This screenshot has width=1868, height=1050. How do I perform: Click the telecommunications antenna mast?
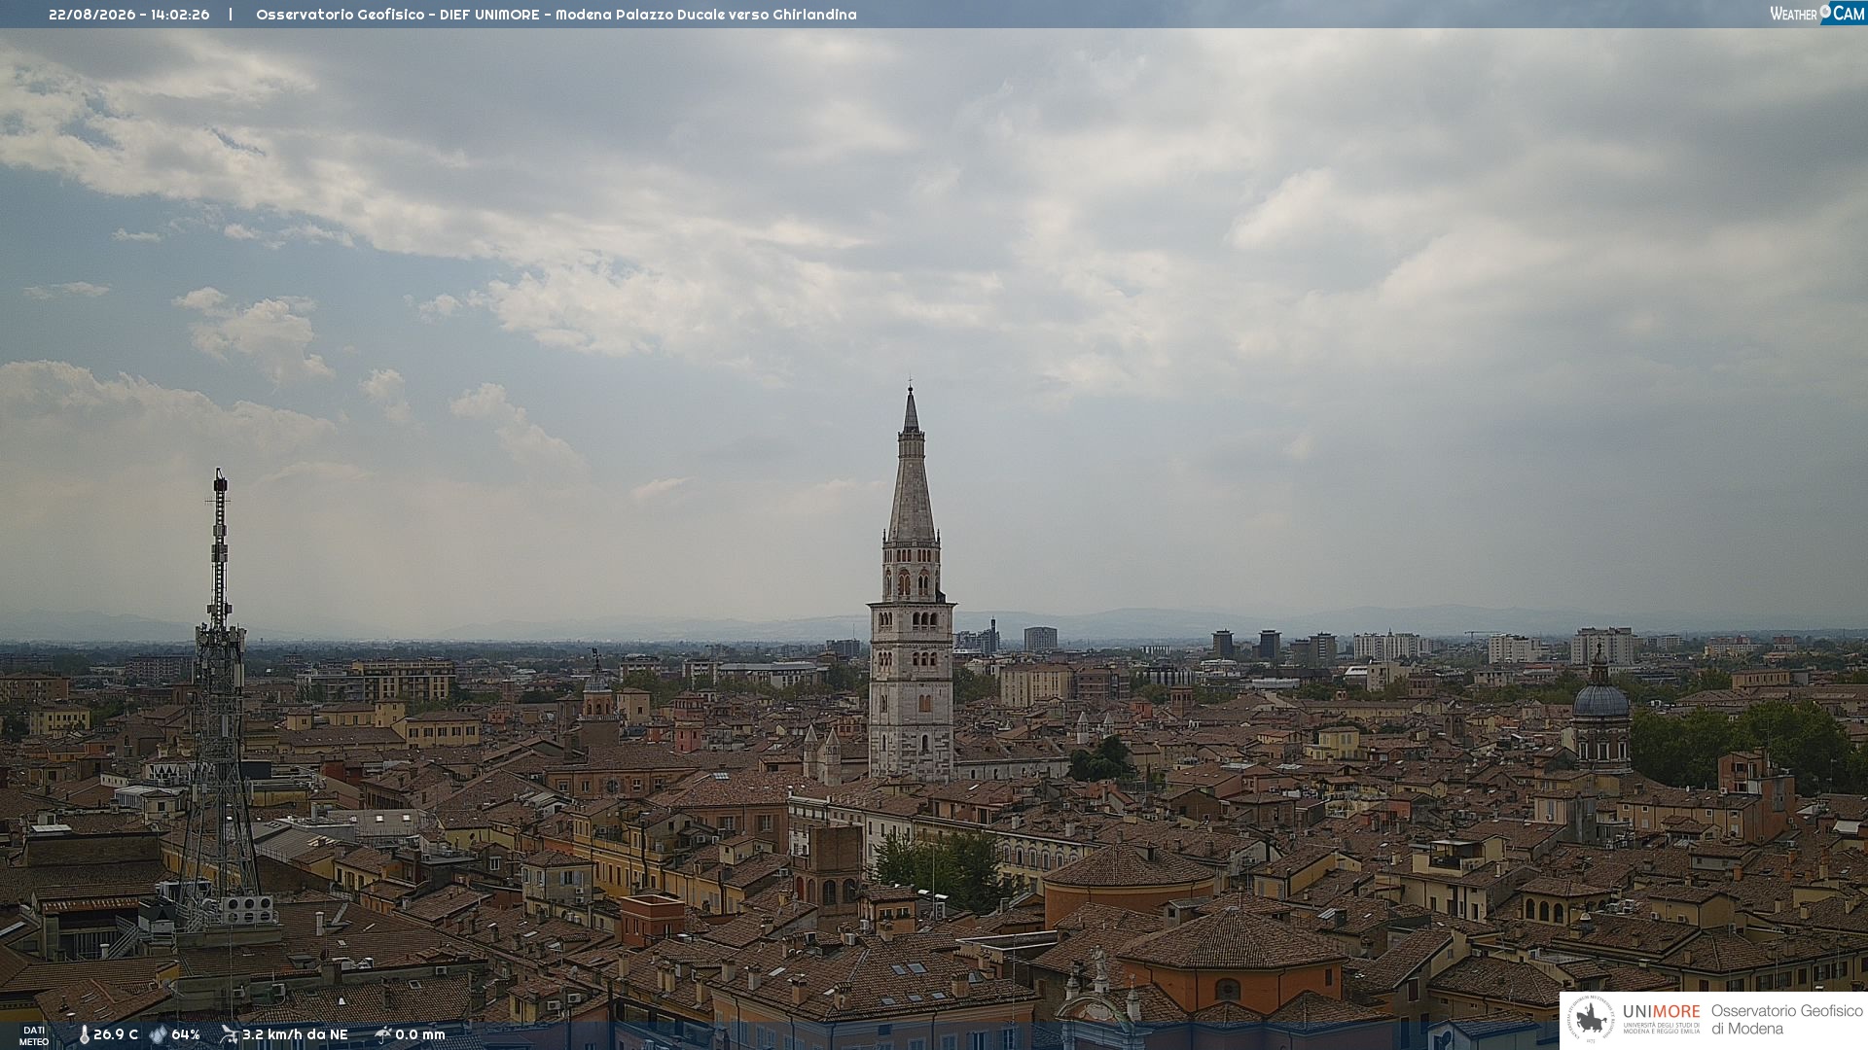pos(220,700)
